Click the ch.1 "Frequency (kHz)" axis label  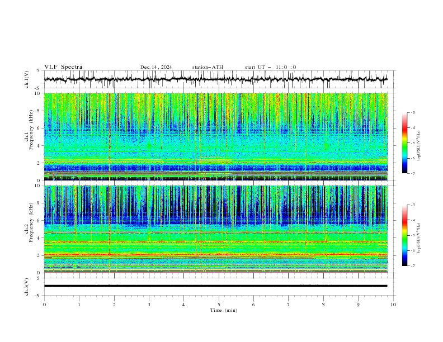pos(31,130)
